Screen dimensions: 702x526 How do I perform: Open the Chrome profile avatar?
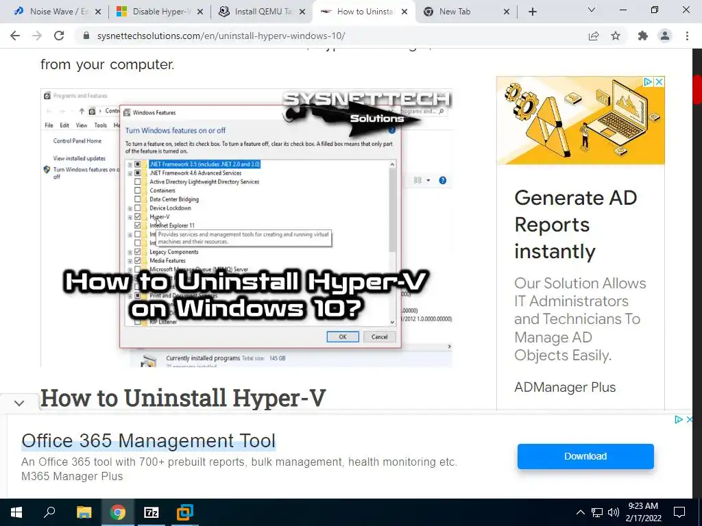[665, 36]
